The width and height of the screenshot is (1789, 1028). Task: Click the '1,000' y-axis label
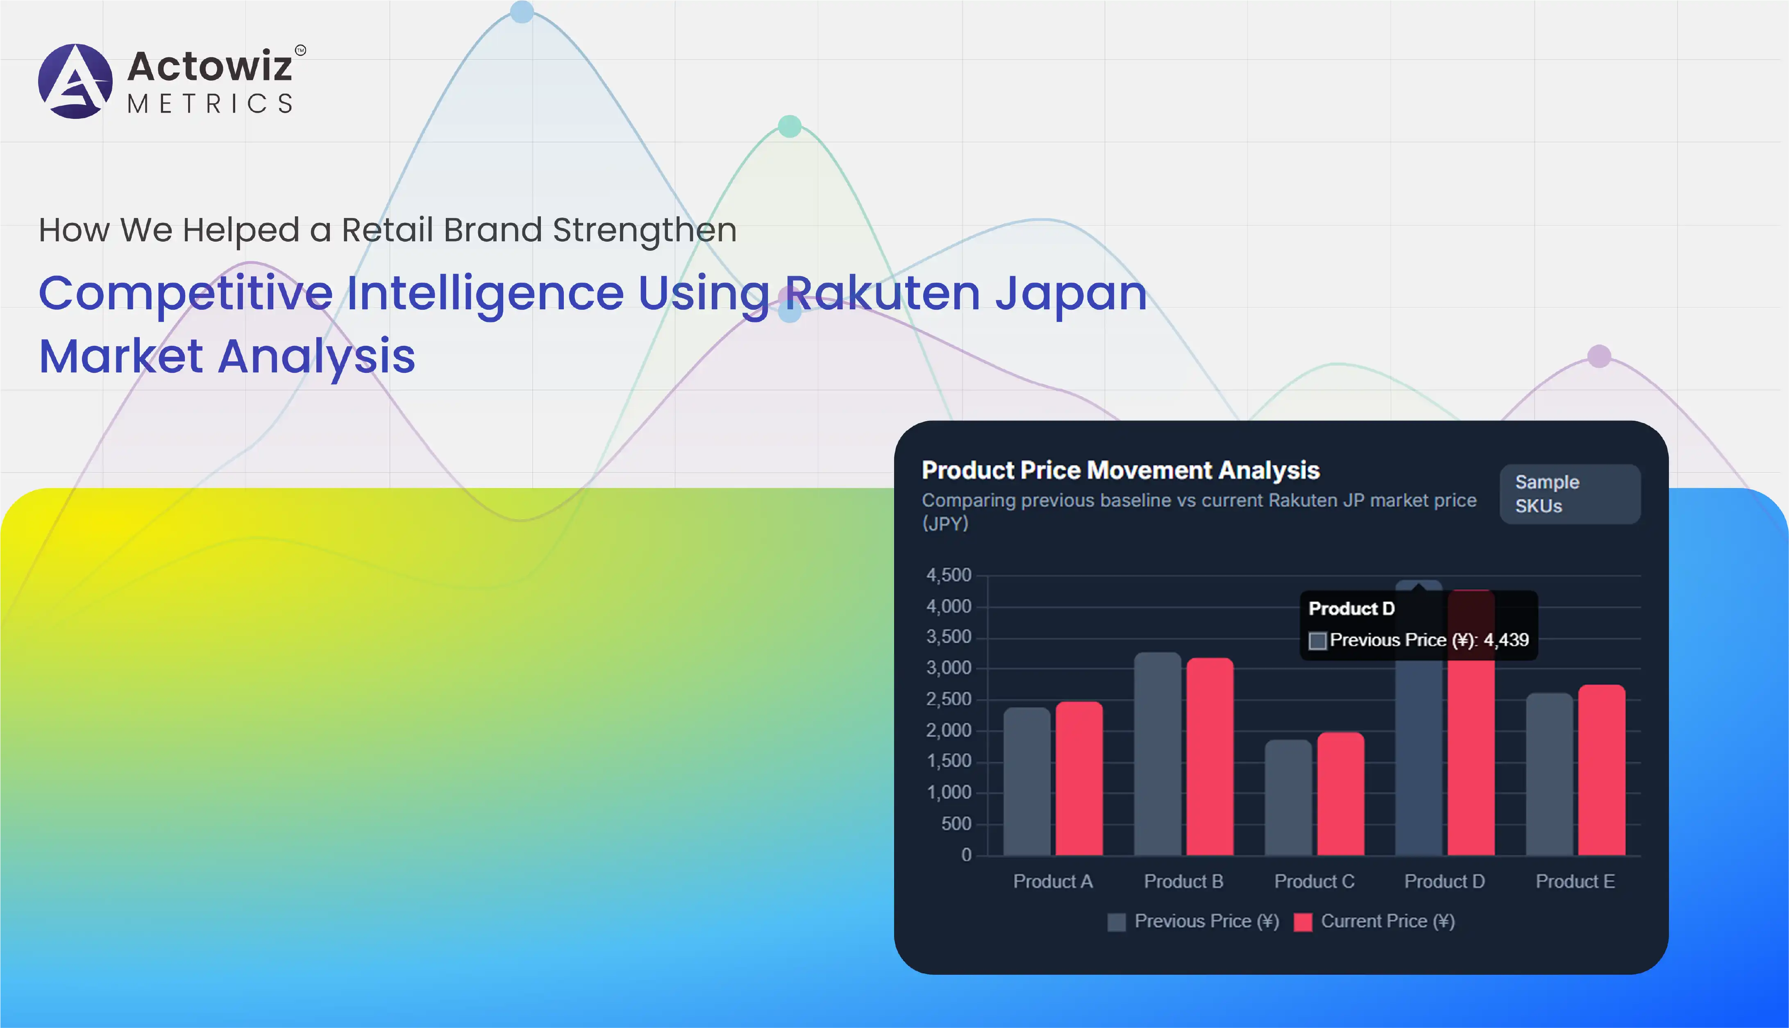[948, 793]
